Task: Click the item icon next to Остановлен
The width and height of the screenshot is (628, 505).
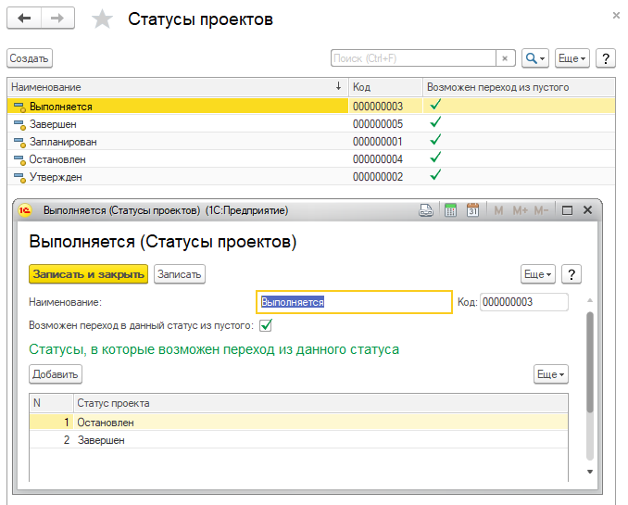Action: (19, 160)
